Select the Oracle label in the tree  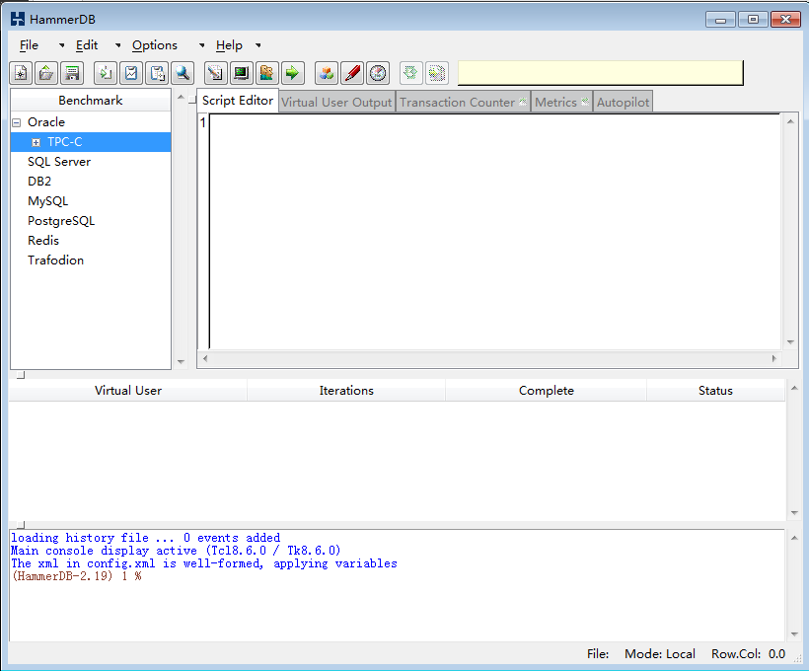[46, 122]
